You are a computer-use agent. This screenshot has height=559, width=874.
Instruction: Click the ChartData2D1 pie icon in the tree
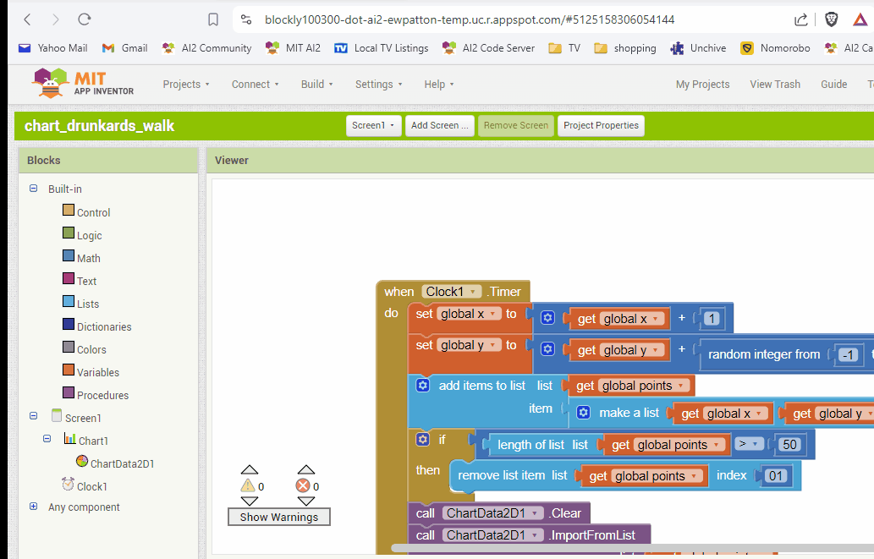(x=81, y=463)
